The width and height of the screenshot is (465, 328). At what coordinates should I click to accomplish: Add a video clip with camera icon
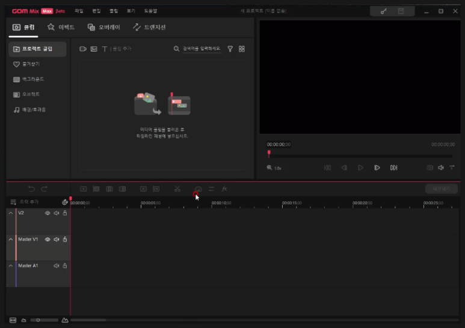click(x=83, y=49)
